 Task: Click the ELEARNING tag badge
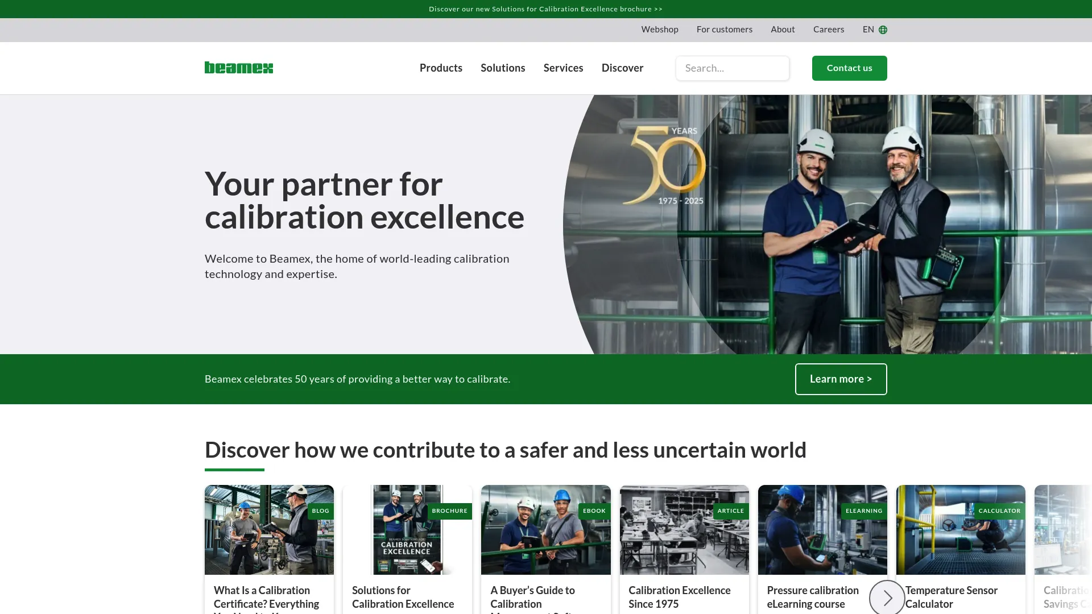(x=864, y=511)
